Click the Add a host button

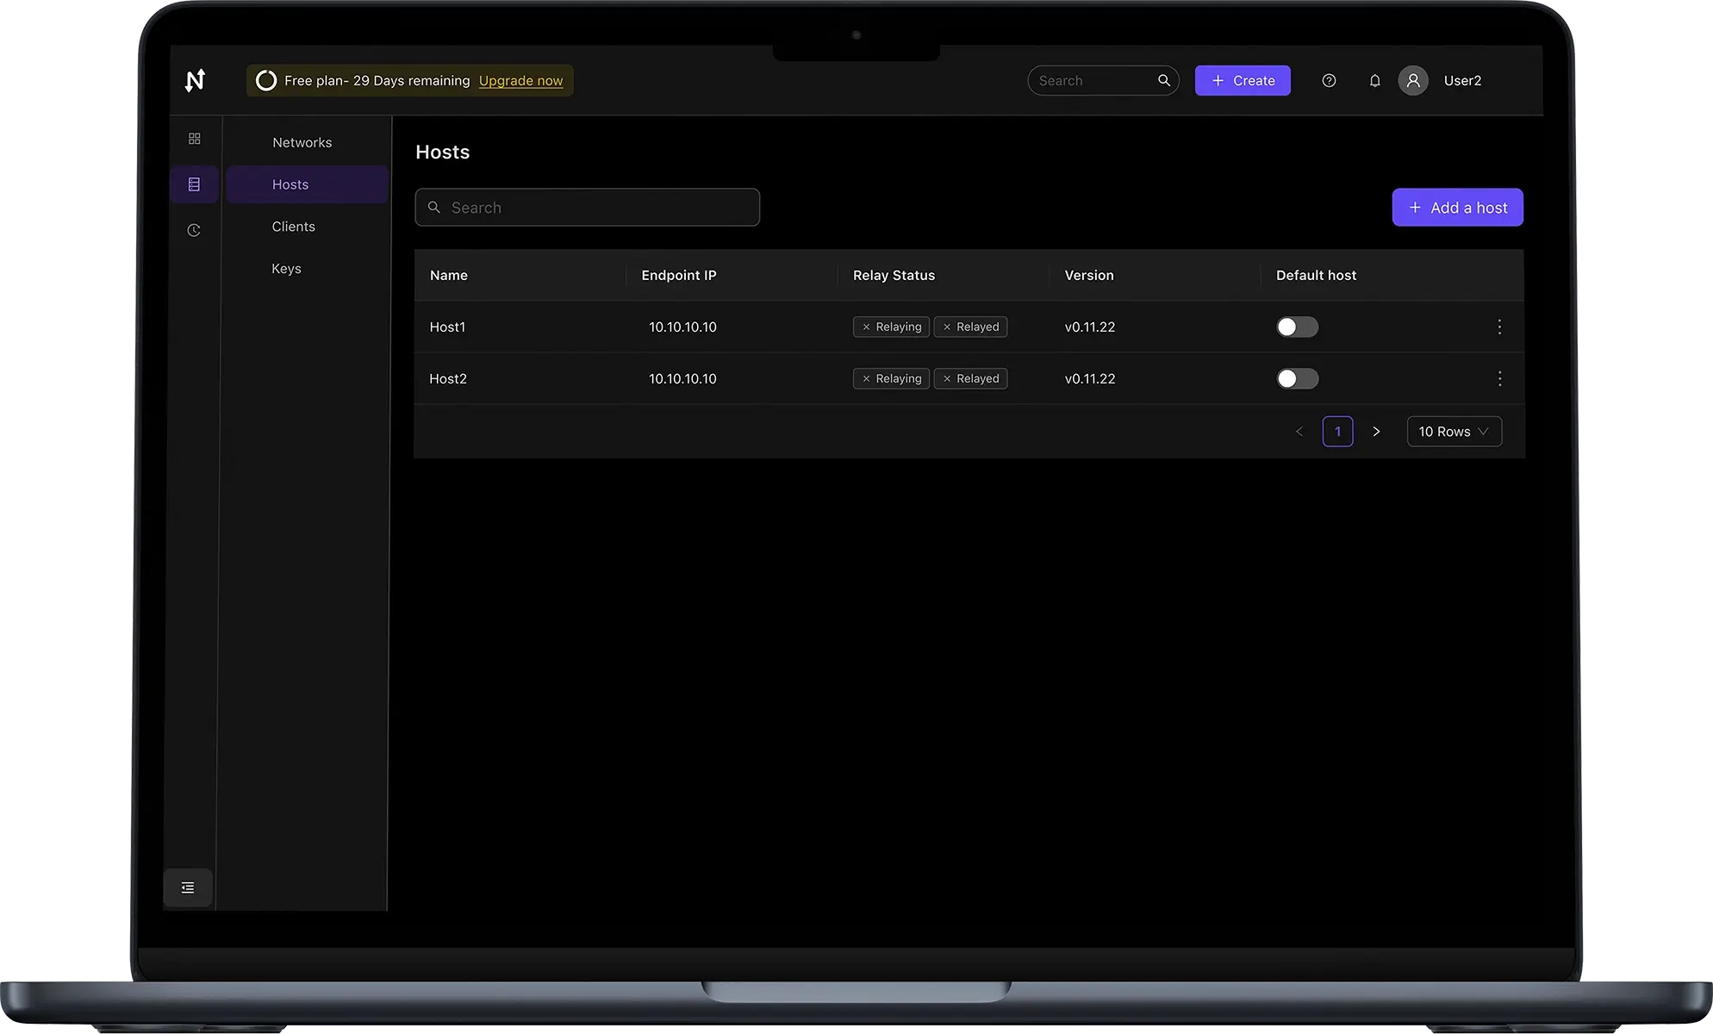1457,207
